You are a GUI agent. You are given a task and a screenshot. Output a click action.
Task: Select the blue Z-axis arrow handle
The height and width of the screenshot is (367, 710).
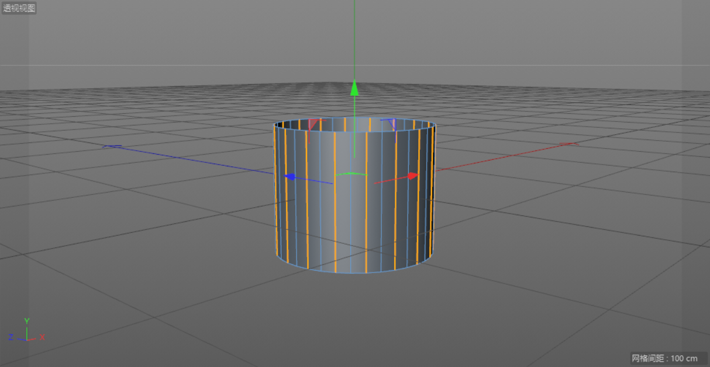[289, 177]
